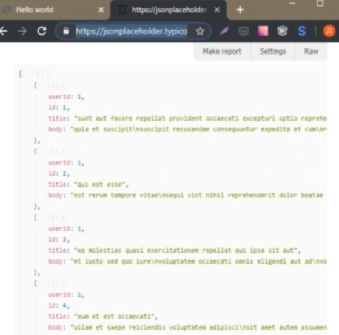View site security via the lock icon

(66, 31)
